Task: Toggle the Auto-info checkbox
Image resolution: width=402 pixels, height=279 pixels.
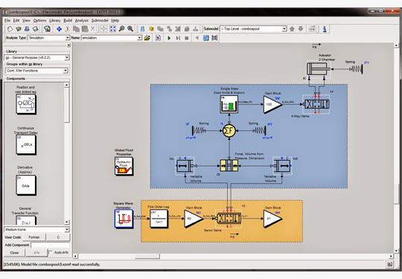Action: click(51, 252)
